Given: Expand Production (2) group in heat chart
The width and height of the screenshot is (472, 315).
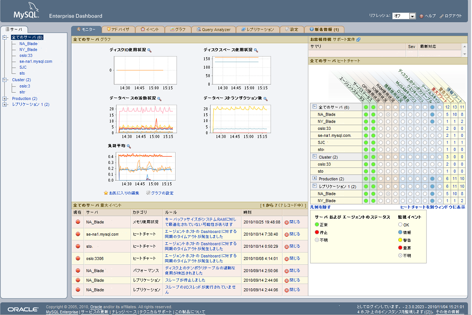Looking at the screenshot, I should click(314, 178).
